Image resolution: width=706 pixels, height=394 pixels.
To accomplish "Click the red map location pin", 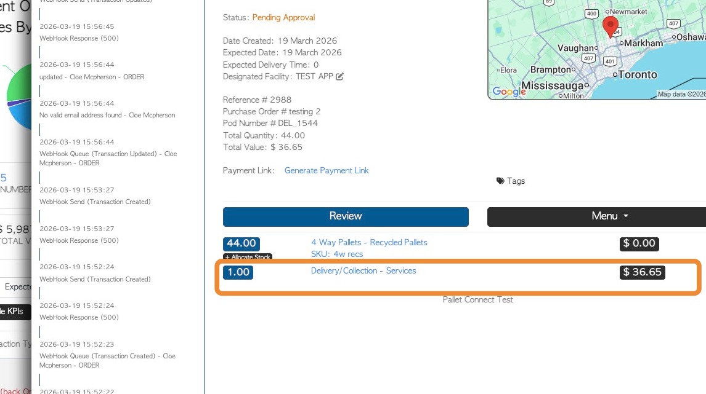I will (x=610, y=27).
